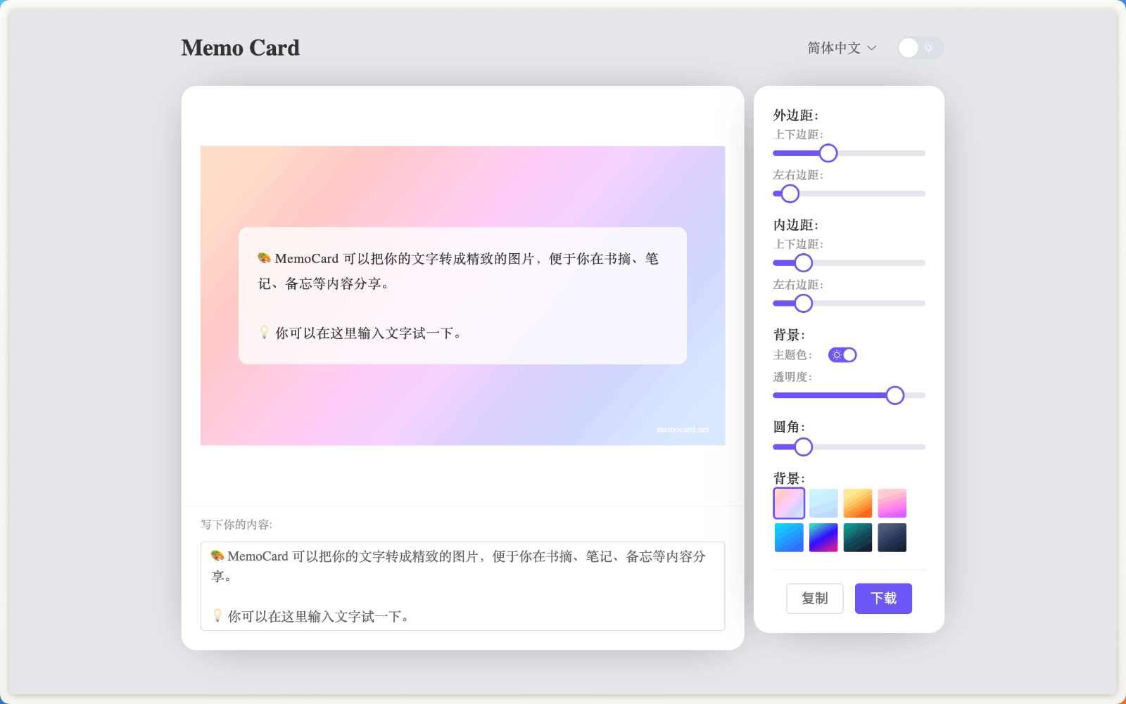
Task: Choose the dark navy background gradient
Action: pos(892,537)
